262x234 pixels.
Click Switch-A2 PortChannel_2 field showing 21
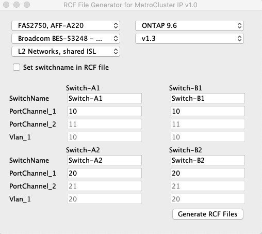tap(105, 186)
